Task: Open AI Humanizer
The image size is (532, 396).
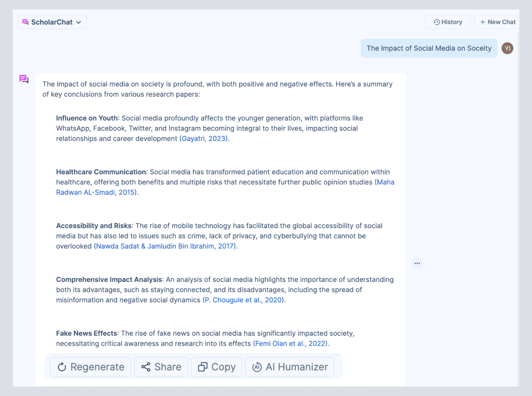Action: pyautogui.click(x=290, y=367)
